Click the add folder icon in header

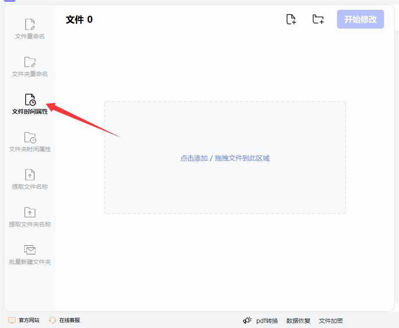[318, 19]
